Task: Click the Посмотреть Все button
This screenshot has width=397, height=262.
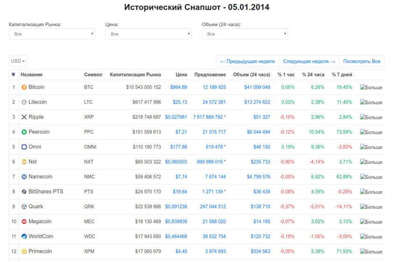Action: 362,61
